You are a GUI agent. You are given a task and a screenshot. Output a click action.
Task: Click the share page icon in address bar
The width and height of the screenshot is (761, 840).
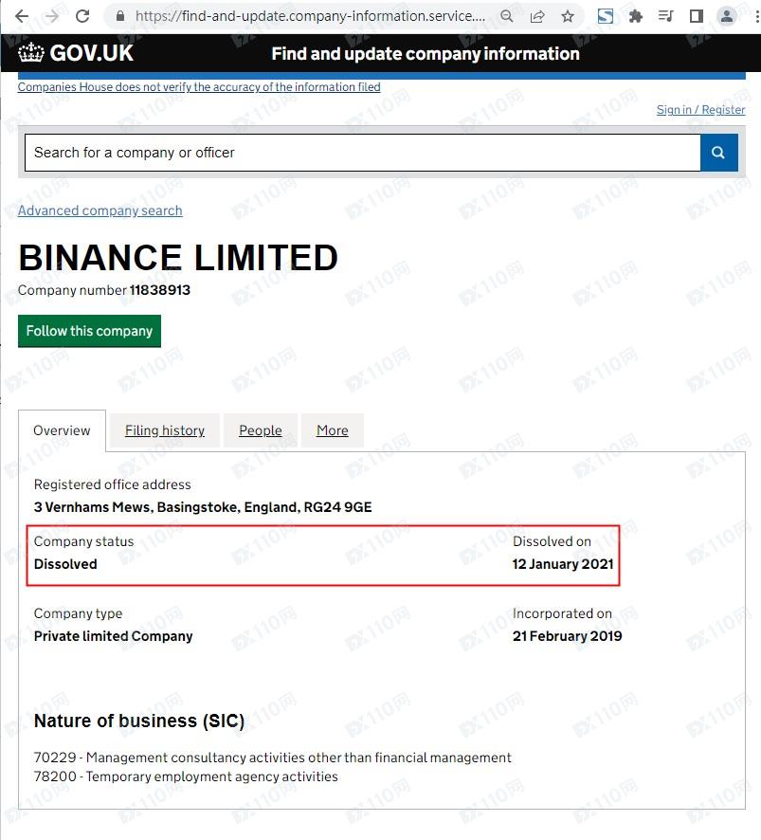[x=537, y=16]
